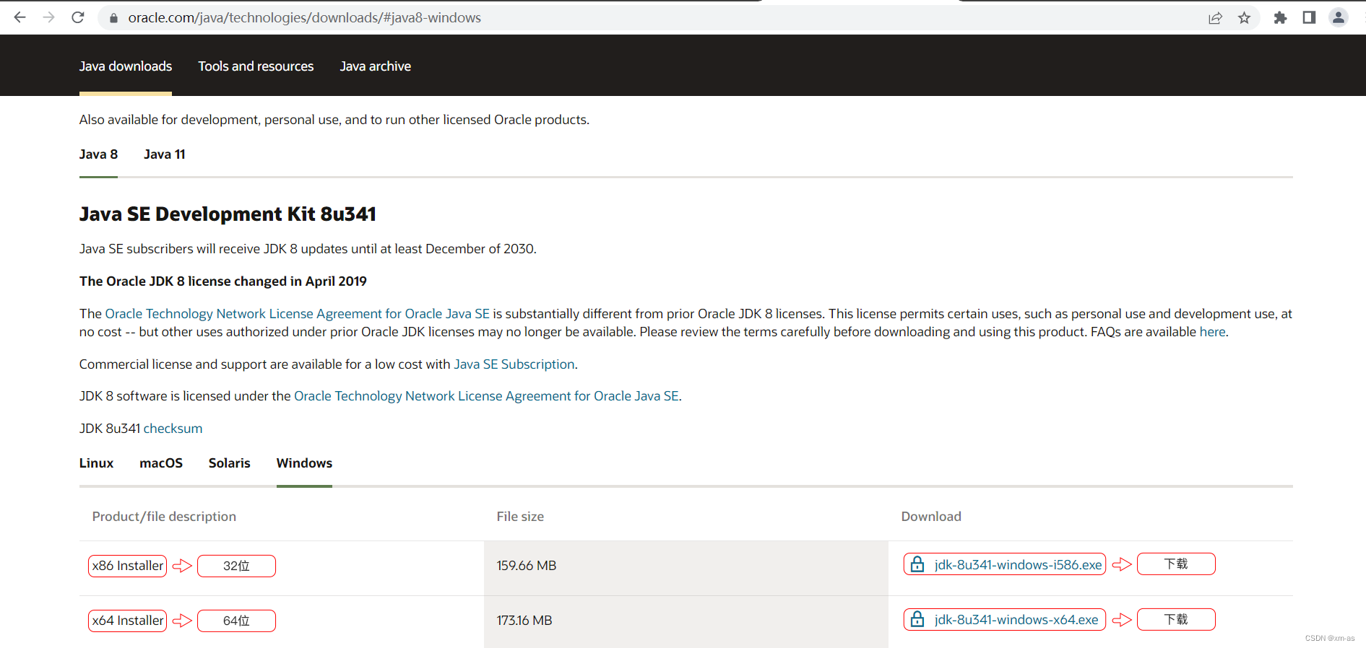The width and height of the screenshot is (1366, 648).
Task: Click the 'Java SE Development Kit 8u341' heading
Action: [x=228, y=214]
